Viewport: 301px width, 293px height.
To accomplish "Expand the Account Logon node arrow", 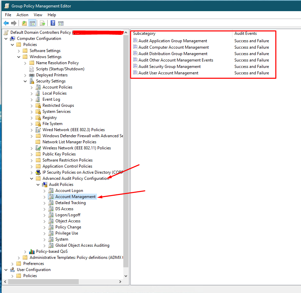I will pos(45,191).
